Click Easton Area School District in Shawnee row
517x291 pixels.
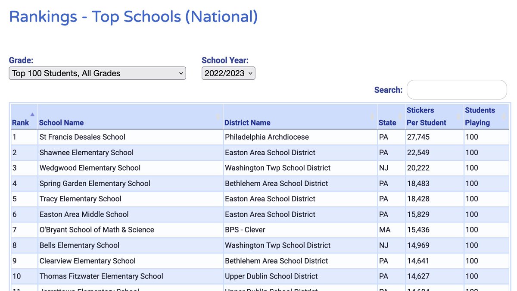coord(300,153)
